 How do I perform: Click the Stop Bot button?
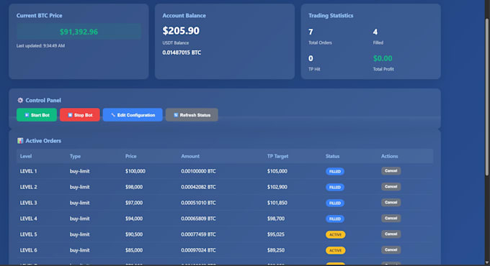pos(80,115)
